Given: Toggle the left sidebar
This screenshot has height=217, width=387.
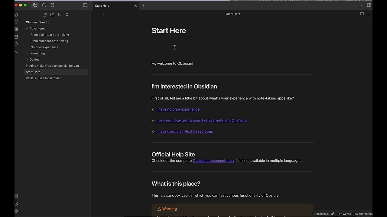Looking at the screenshot, I should click(85, 5).
